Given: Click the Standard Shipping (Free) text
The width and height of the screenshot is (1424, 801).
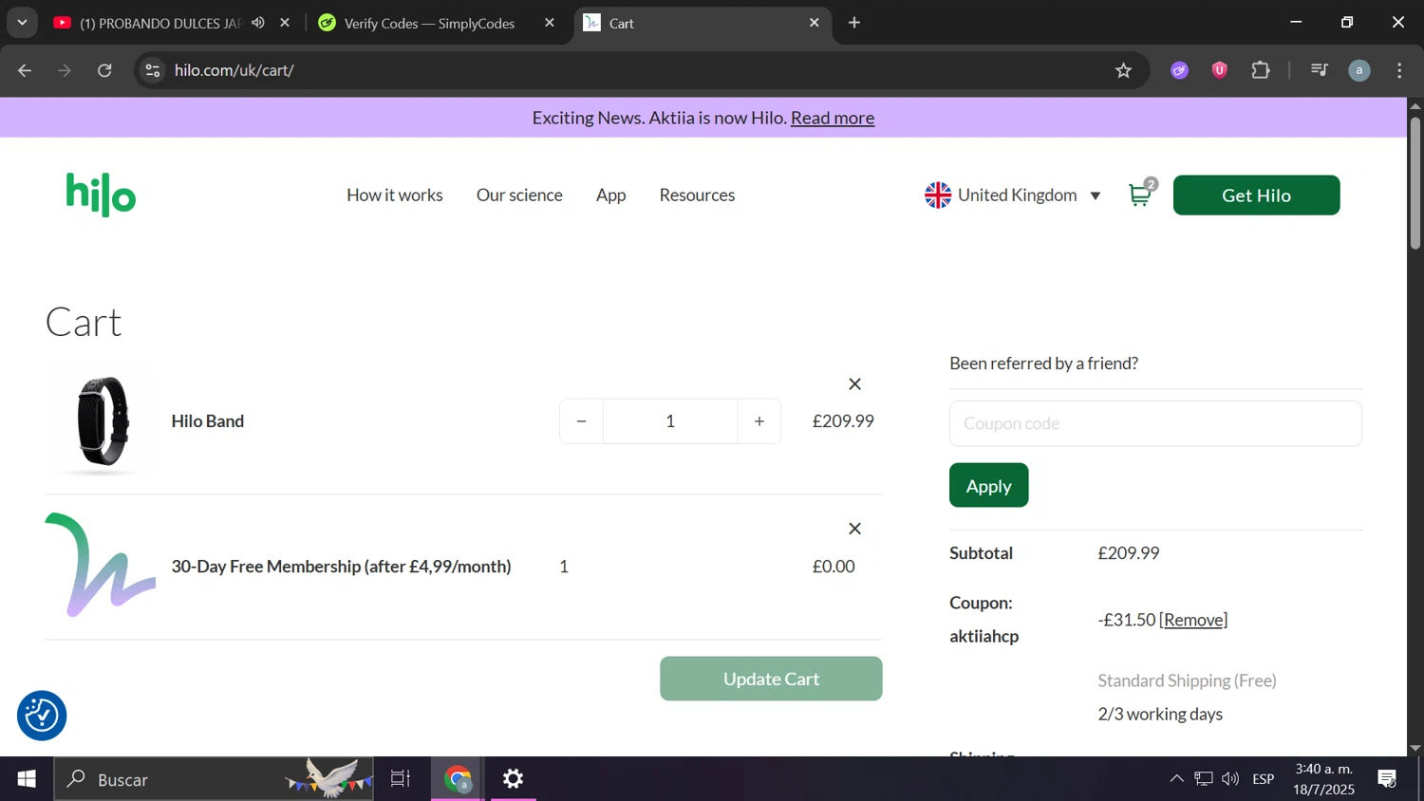Looking at the screenshot, I should point(1187,680).
